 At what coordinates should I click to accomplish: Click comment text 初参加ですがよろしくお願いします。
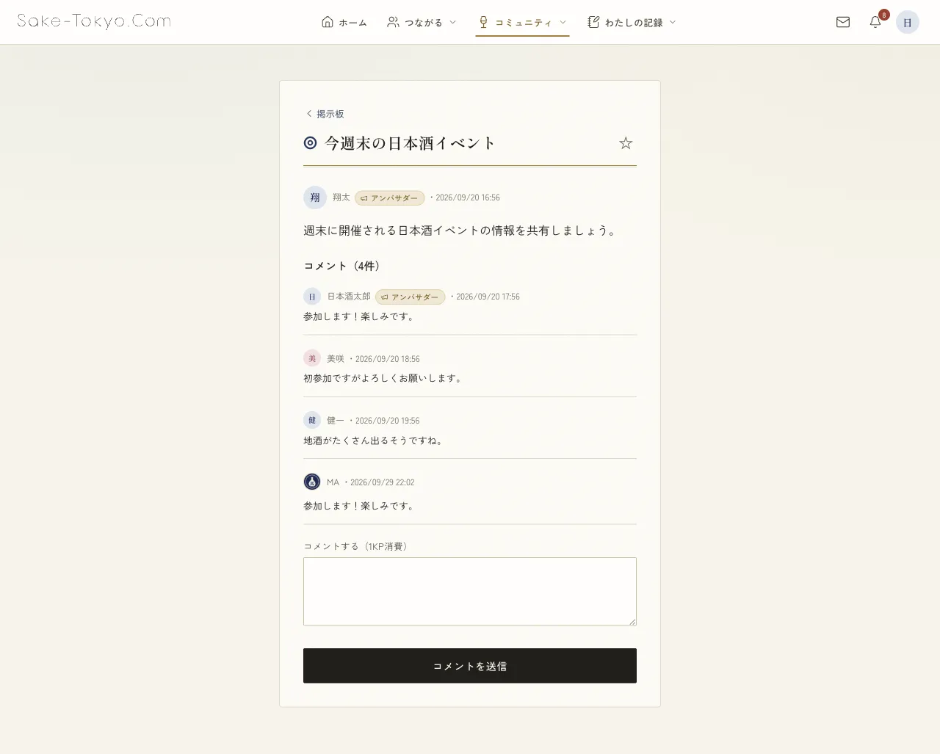(384, 378)
